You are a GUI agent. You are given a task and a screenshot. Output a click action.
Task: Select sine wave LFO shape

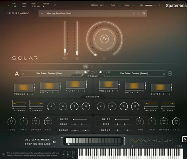coord(135,141)
